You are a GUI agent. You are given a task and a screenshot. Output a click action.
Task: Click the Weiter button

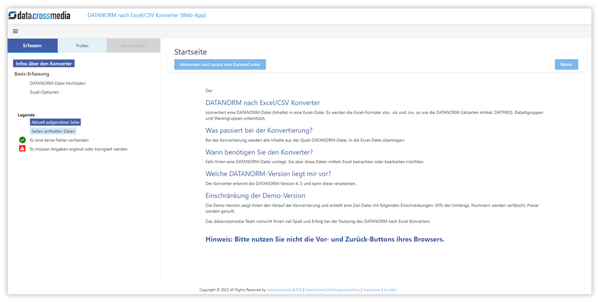pos(566,64)
